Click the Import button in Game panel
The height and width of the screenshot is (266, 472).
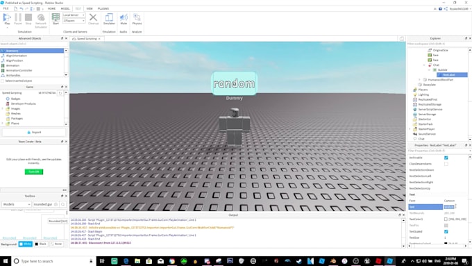(34, 132)
